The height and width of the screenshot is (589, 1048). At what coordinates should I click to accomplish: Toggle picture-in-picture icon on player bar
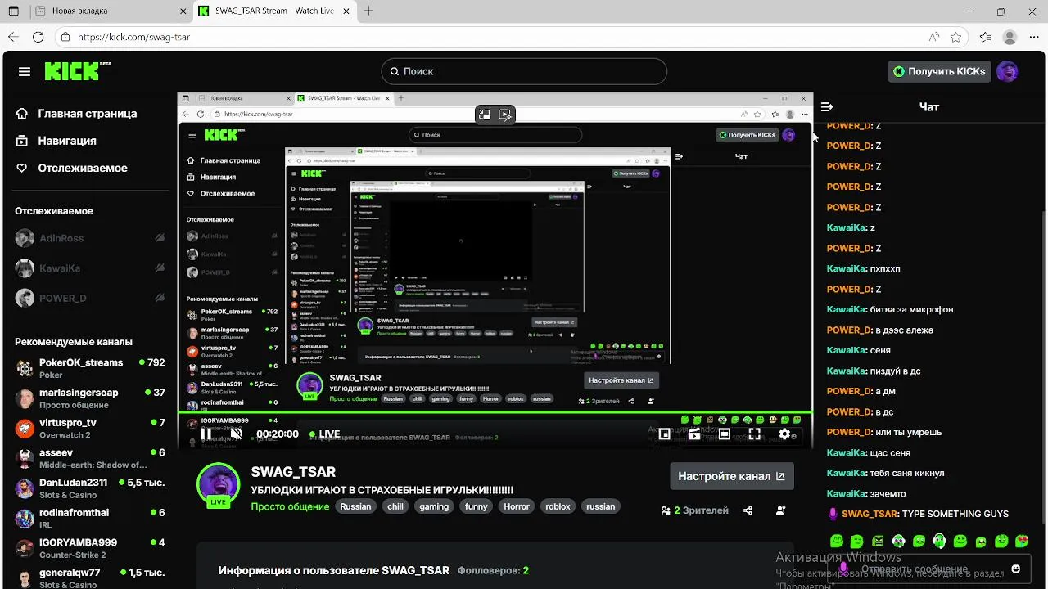pyautogui.click(x=664, y=434)
